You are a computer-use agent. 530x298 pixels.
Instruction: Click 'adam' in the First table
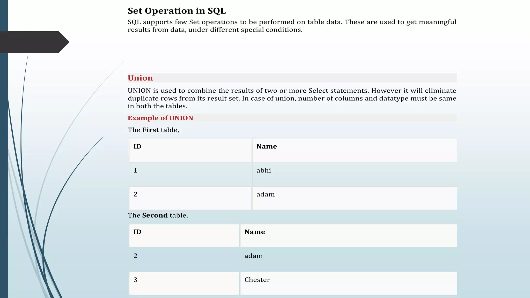[355, 198]
